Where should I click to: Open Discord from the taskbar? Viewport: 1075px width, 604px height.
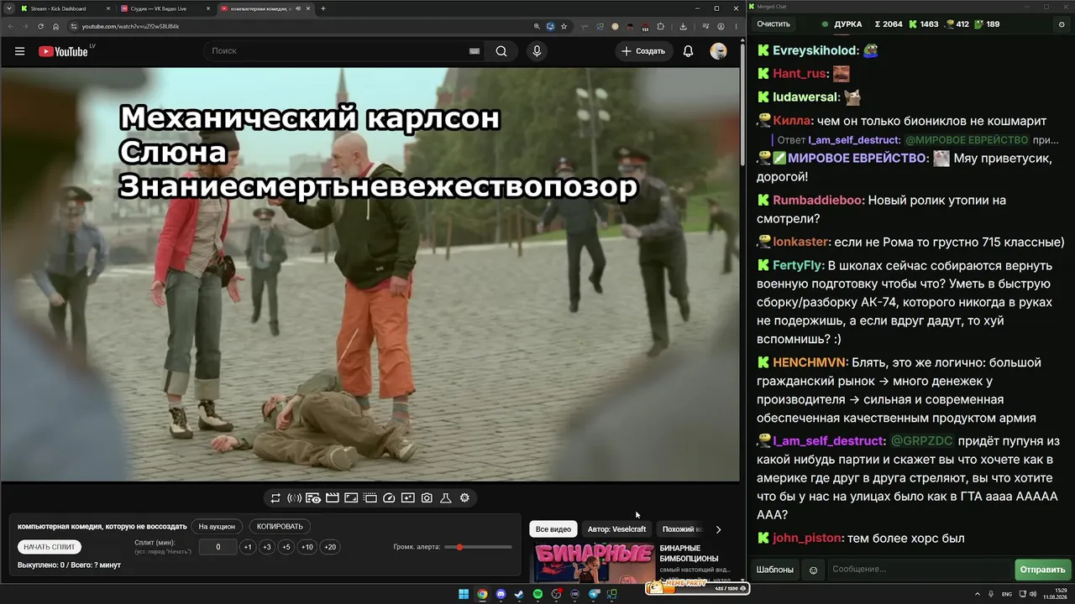click(501, 595)
